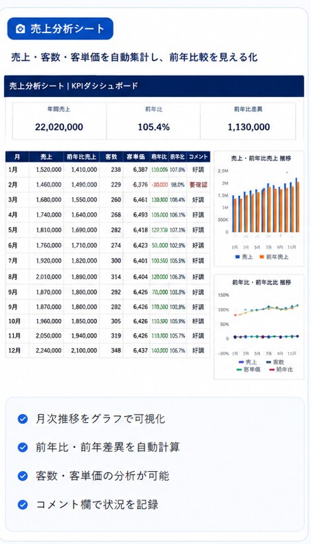Image resolution: width=311 pixels, height=544 pixels.
Task: Select the 2,010,000 sales cell for 8月
Action: (49, 277)
